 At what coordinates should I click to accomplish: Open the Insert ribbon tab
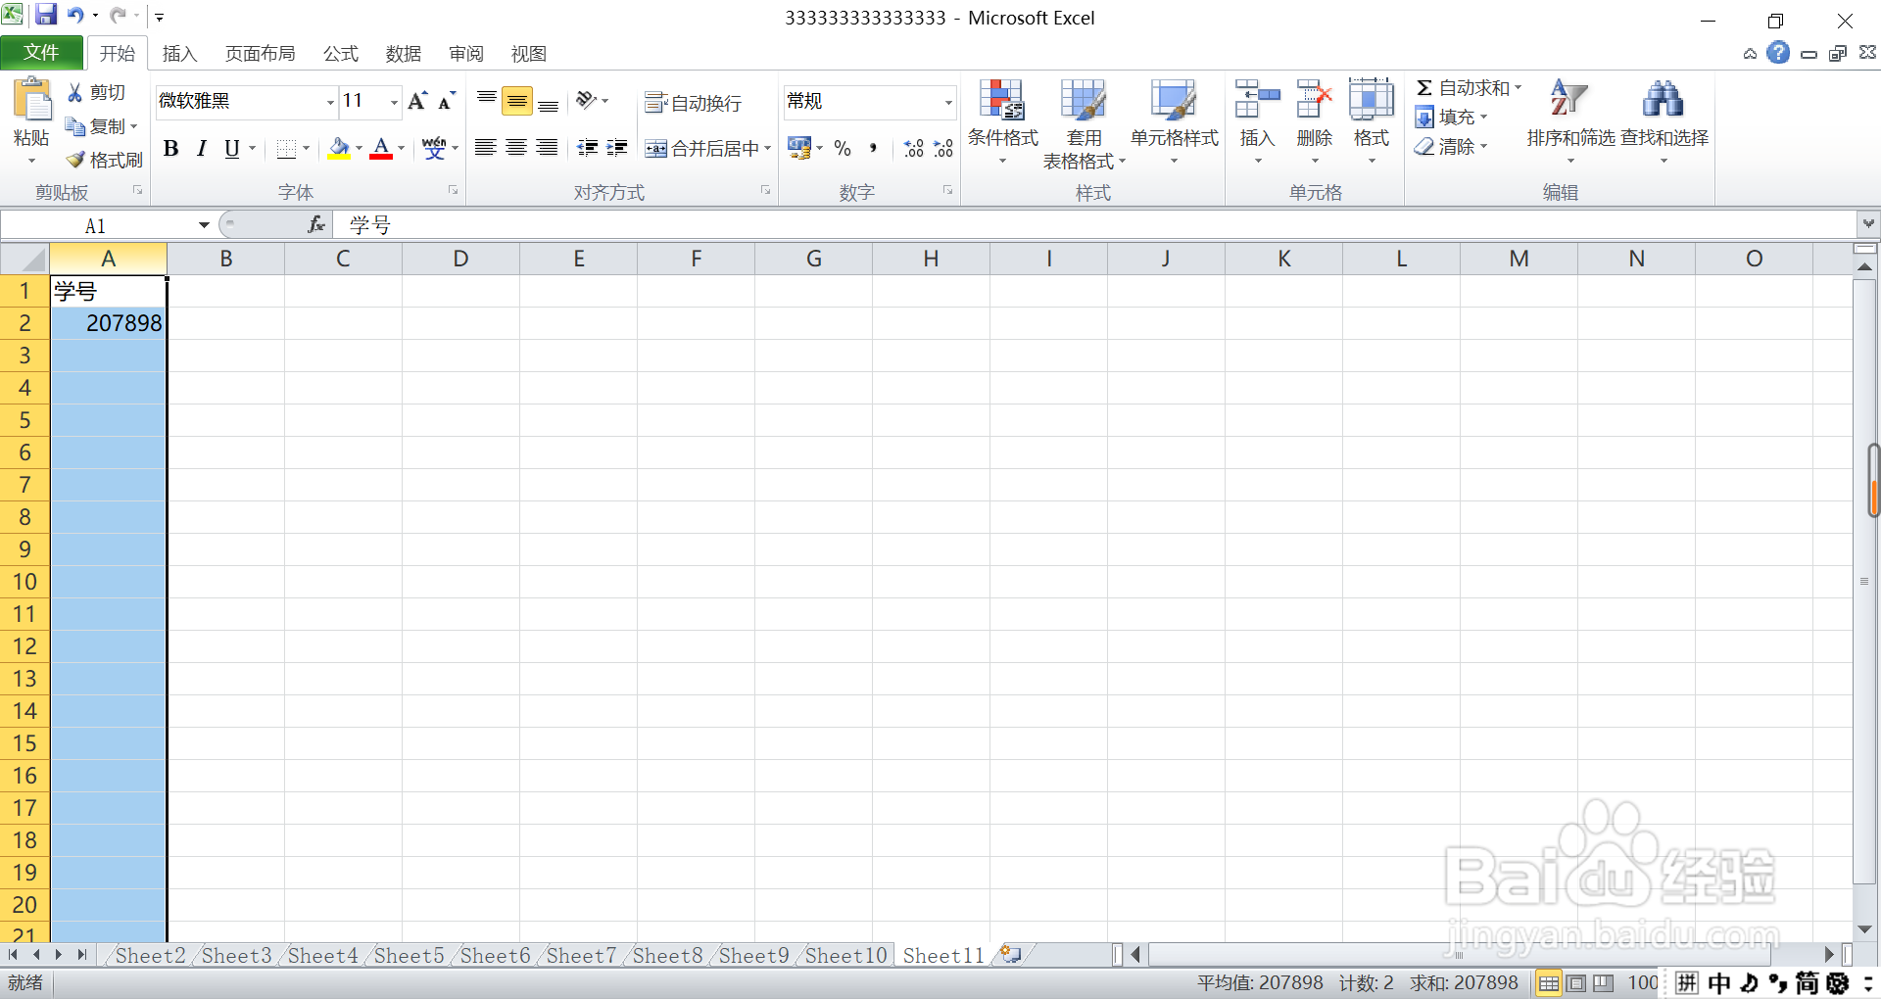(179, 54)
